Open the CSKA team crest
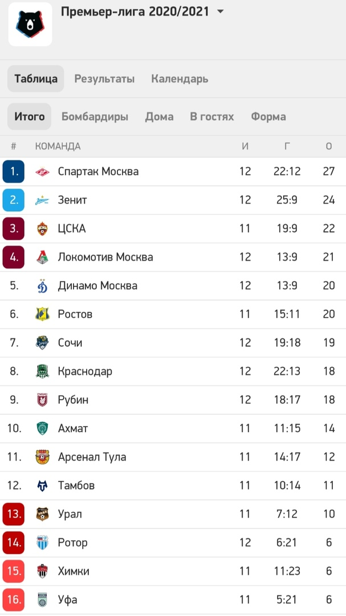Viewport: 346px width, 616px height. (x=42, y=229)
